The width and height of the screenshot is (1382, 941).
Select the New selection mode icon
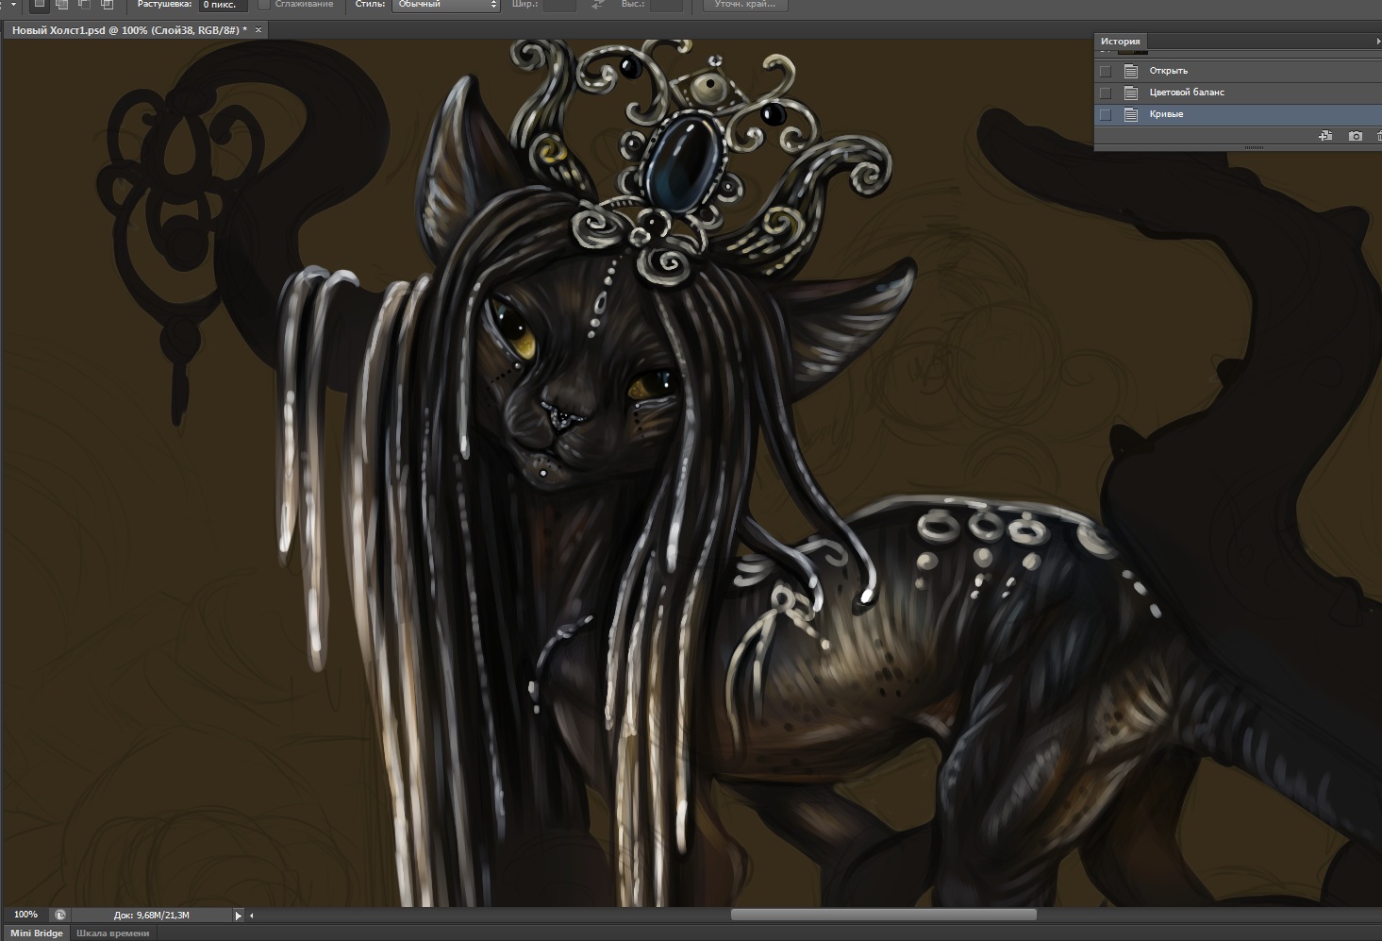pos(40,5)
